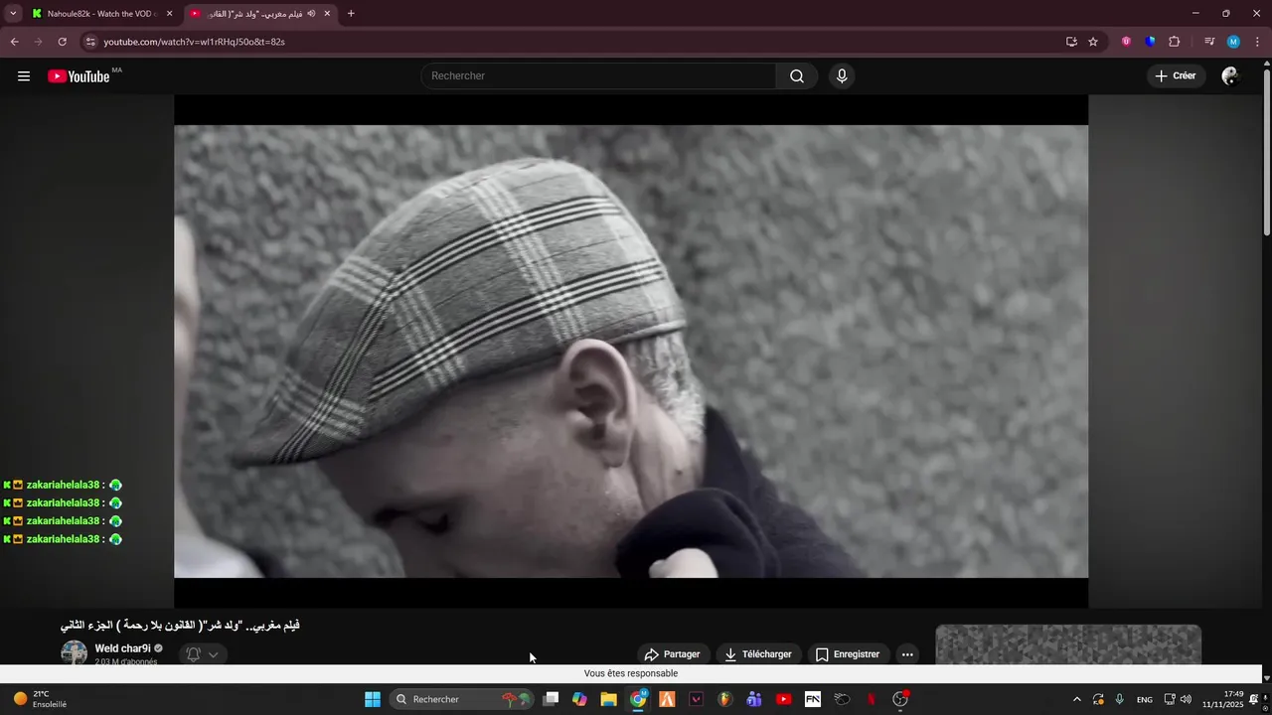This screenshot has width=1272, height=715.
Task: Open File Explorer from the taskbar
Action: 608,699
